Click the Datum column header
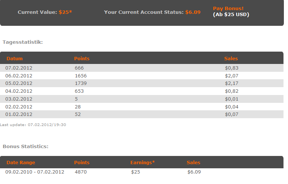The height and width of the screenshot is (184, 288). [15, 58]
